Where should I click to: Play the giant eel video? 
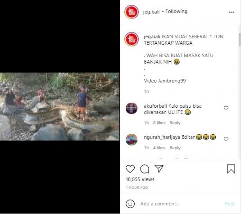click(x=60, y=107)
